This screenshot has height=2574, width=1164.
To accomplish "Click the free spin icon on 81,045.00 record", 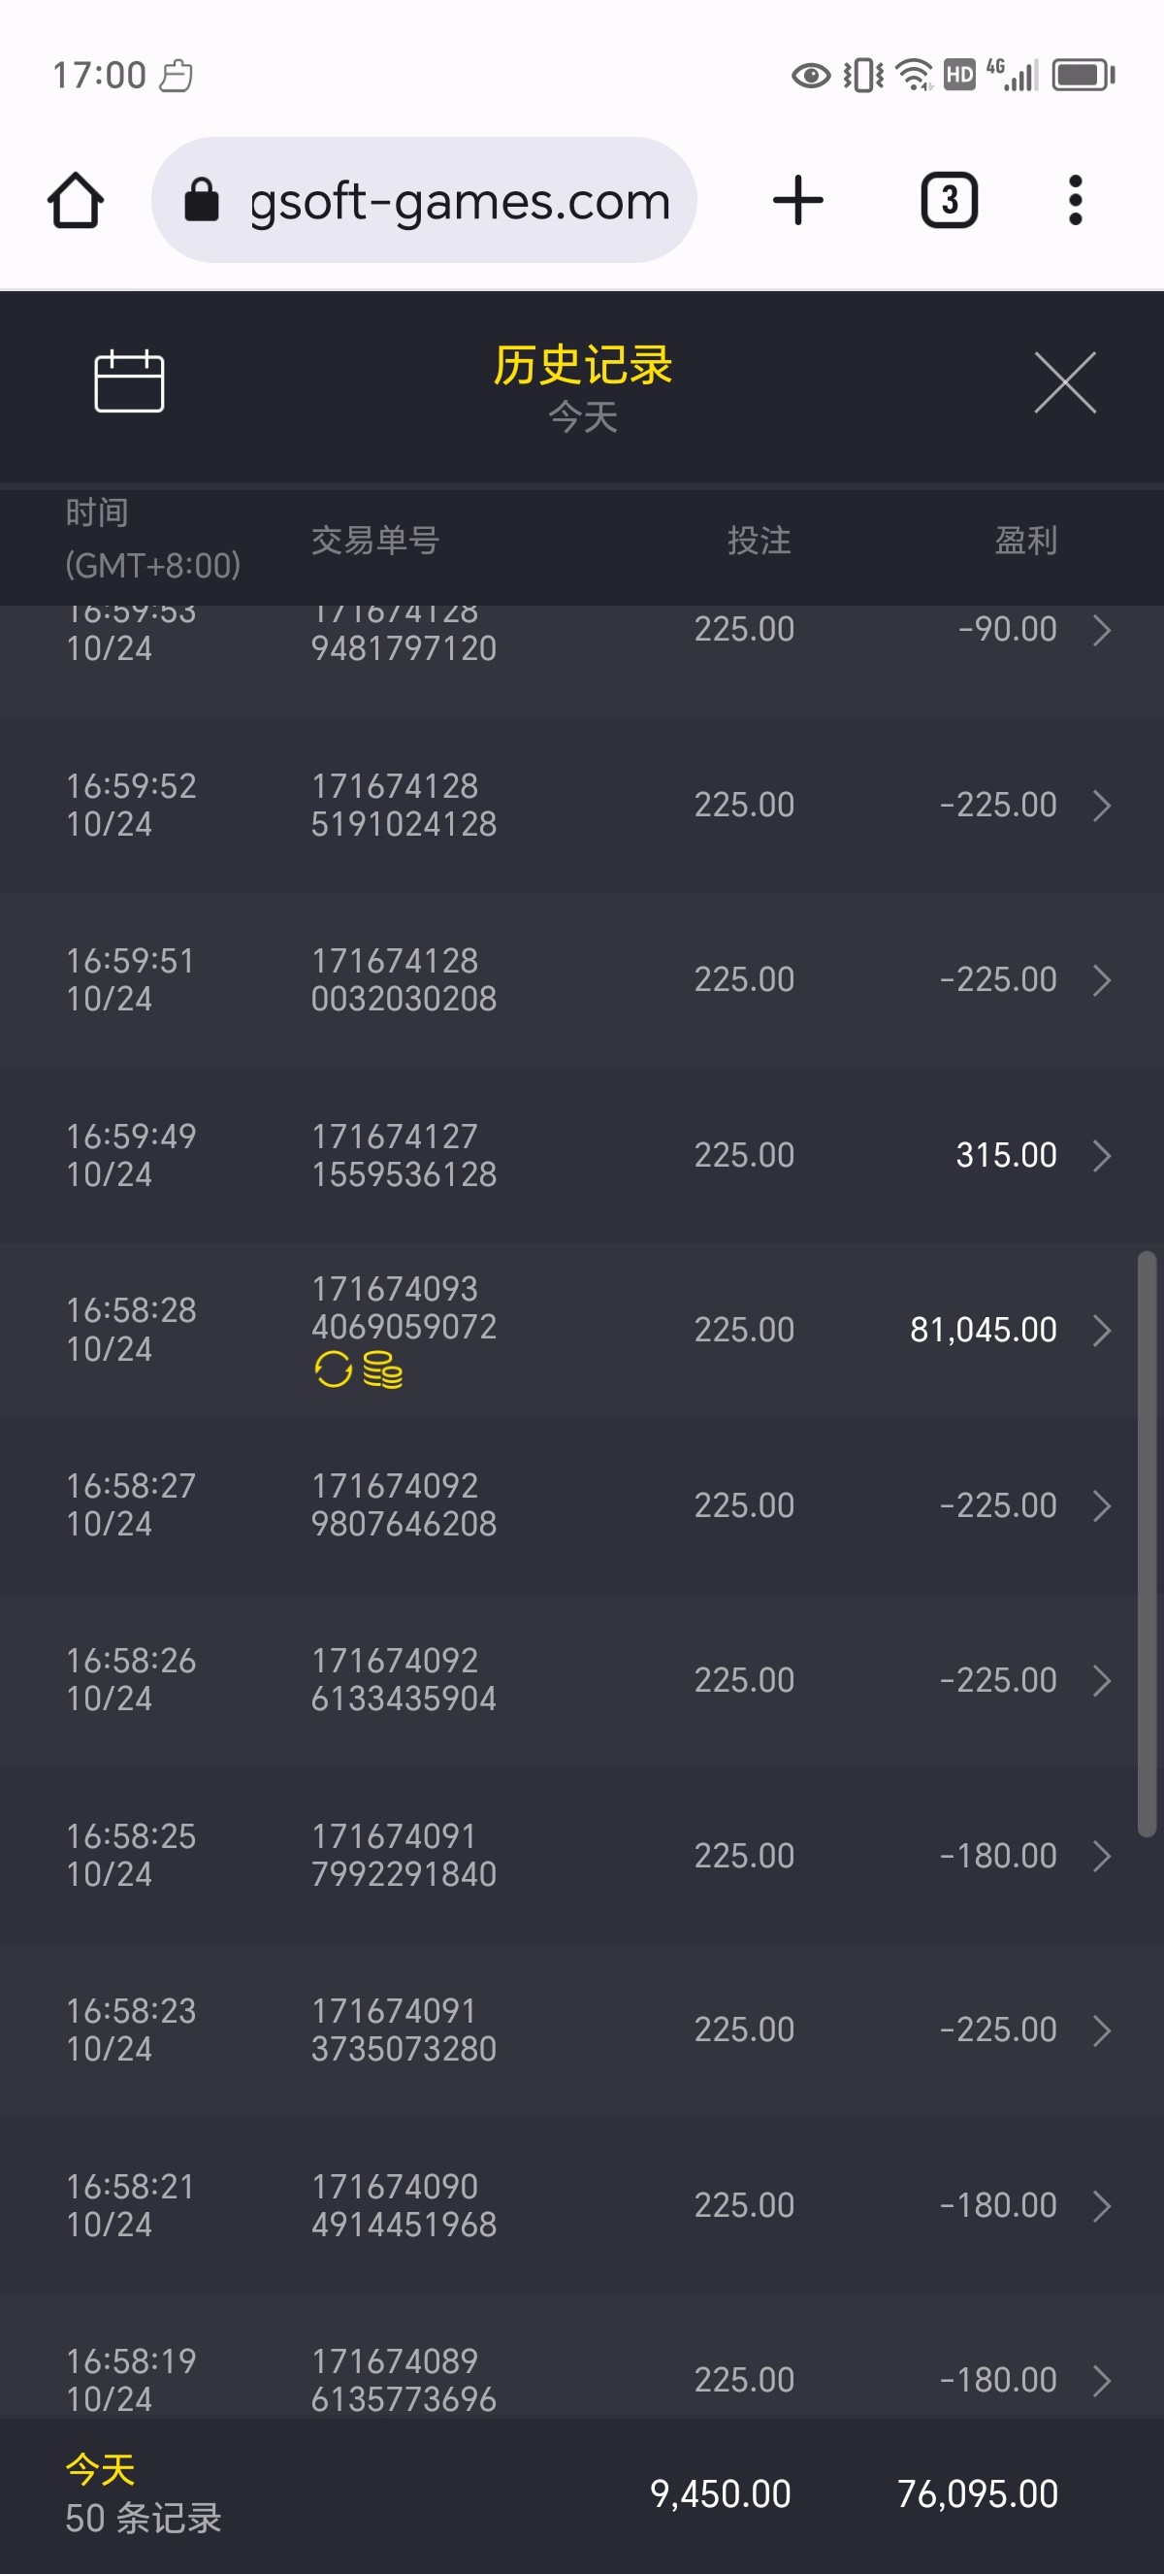I will tap(334, 1369).
